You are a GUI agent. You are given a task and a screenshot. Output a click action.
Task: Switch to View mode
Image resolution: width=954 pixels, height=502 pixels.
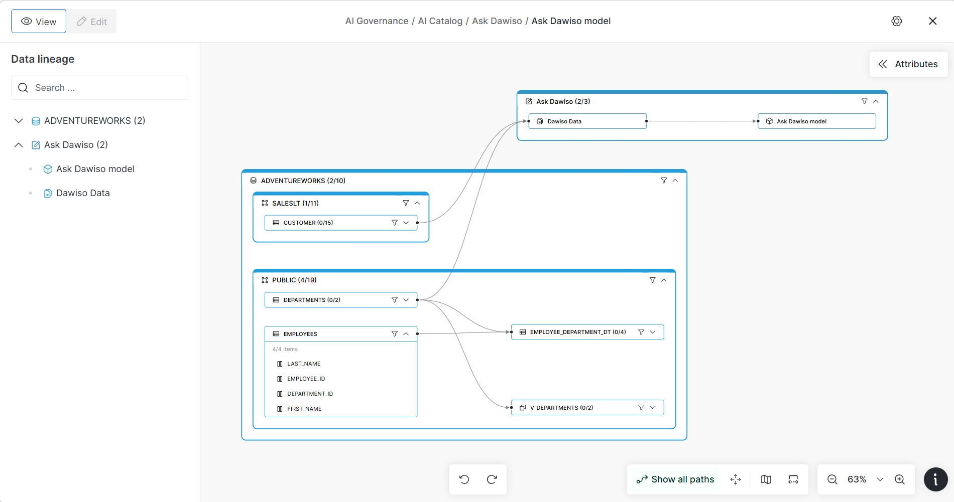(x=39, y=21)
